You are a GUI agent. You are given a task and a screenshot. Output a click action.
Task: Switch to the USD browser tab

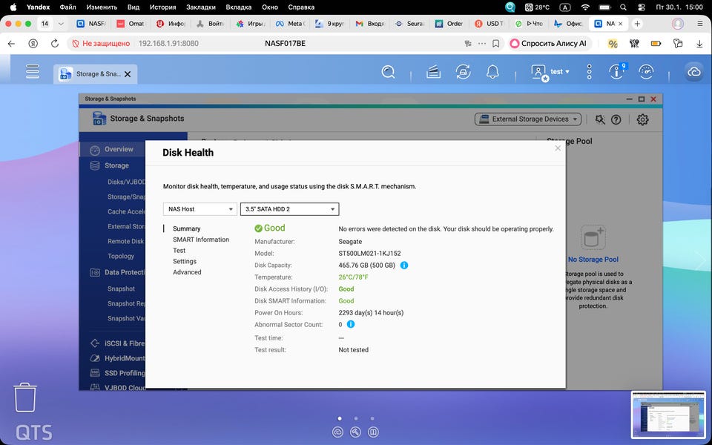pyautogui.click(x=489, y=24)
